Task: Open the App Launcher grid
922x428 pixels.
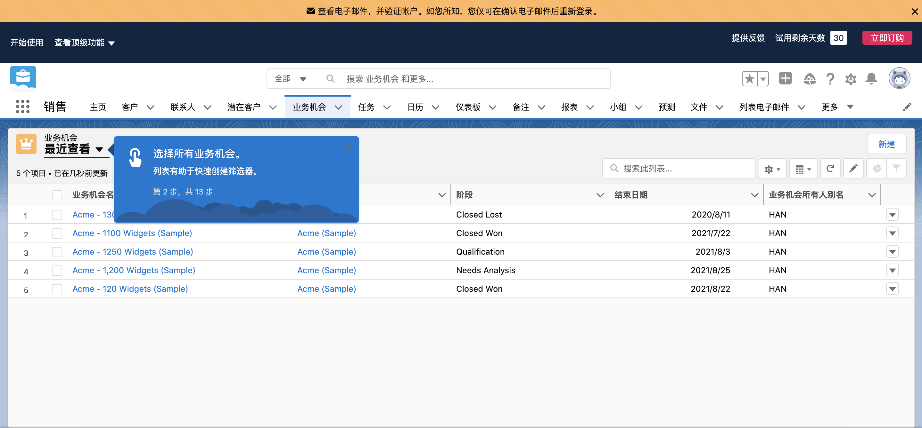Action: pyautogui.click(x=22, y=107)
